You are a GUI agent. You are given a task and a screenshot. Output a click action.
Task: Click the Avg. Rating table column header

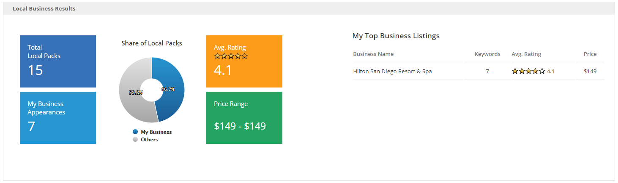coord(526,54)
